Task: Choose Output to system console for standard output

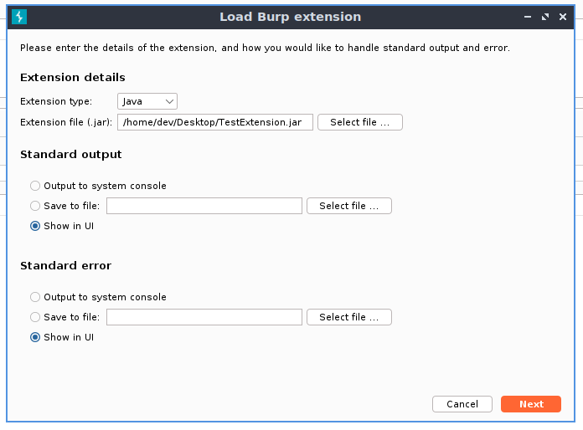Action: (x=35, y=186)
